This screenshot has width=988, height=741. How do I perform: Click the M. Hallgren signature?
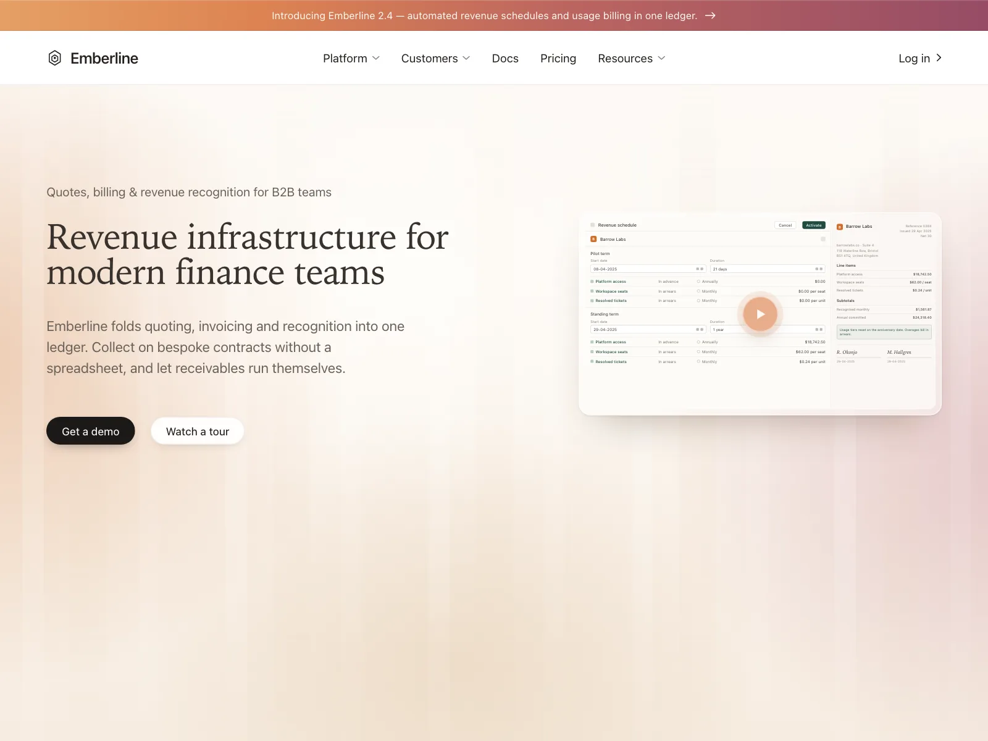tap(899, 352)
